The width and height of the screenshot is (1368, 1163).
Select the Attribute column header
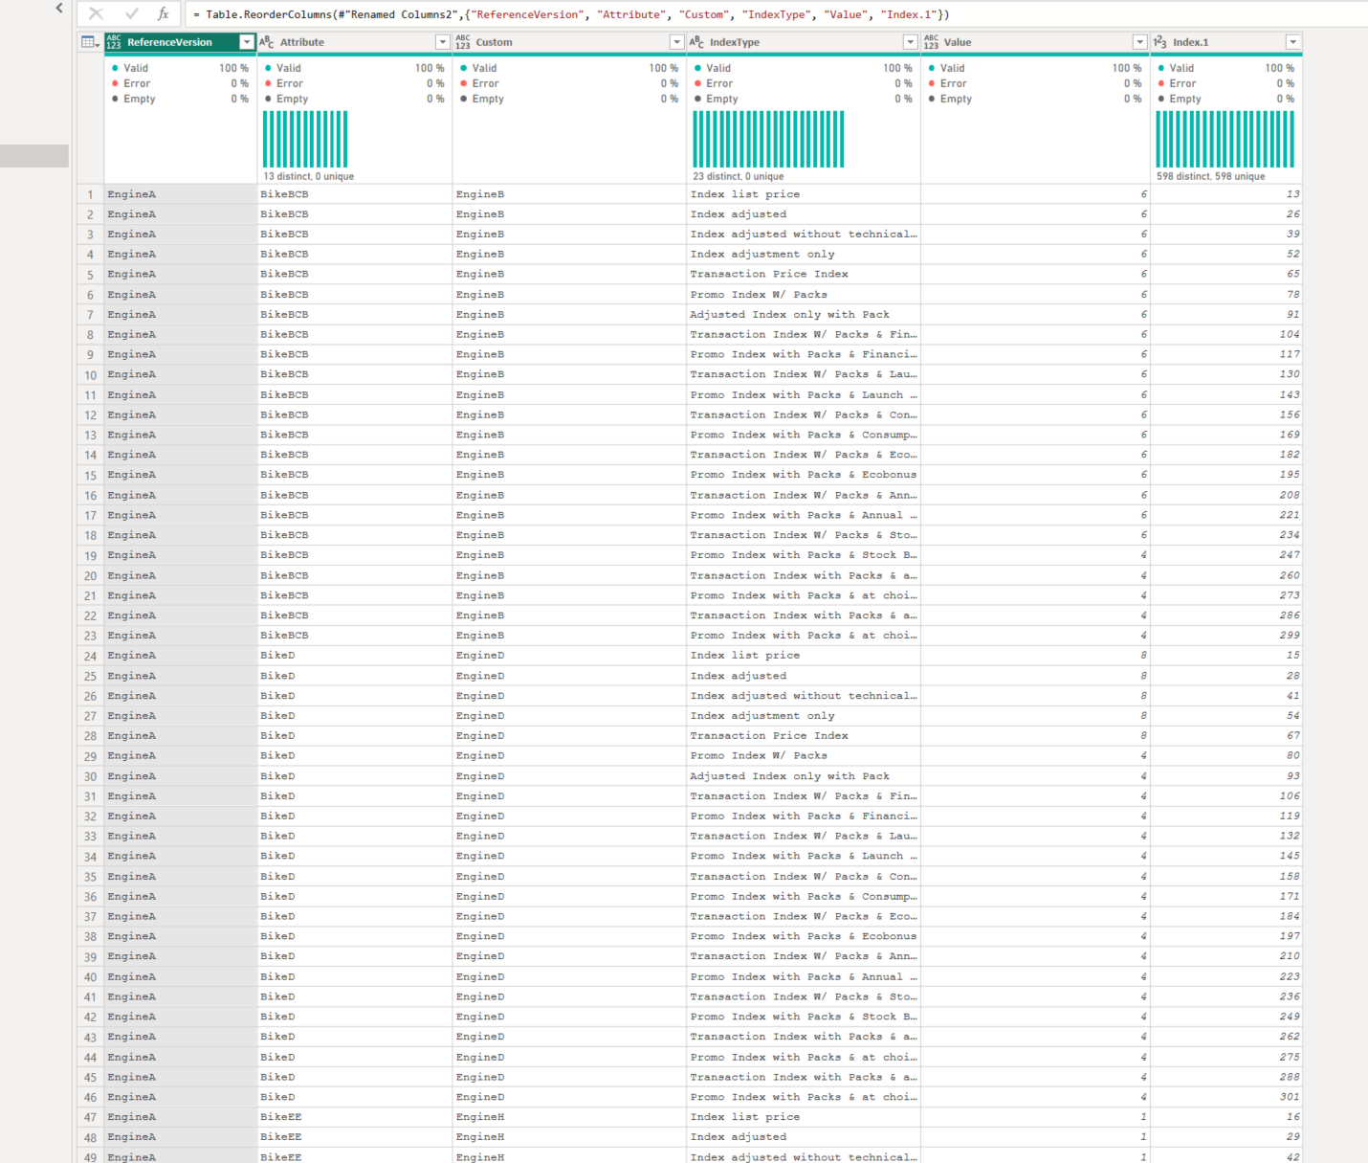click(x=354, y=42)
